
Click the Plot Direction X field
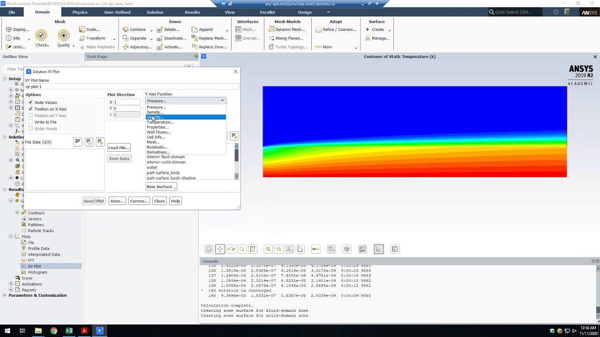(x=127, y=102)
